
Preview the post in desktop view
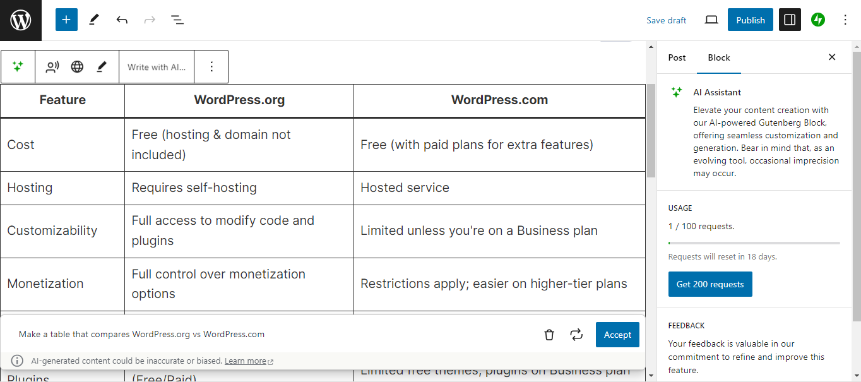click(x=711, y=20)
